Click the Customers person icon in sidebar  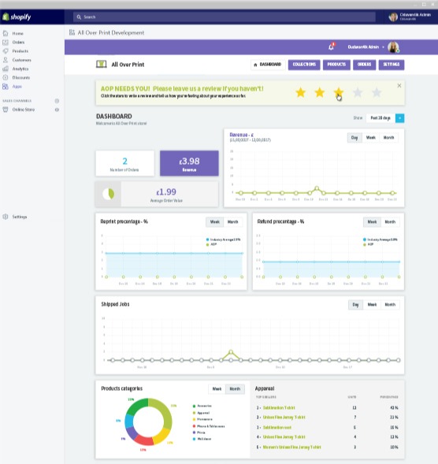click(6, 60)
